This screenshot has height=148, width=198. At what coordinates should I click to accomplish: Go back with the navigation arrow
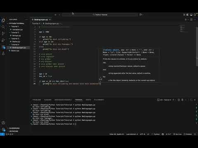(x=56, y=15)
